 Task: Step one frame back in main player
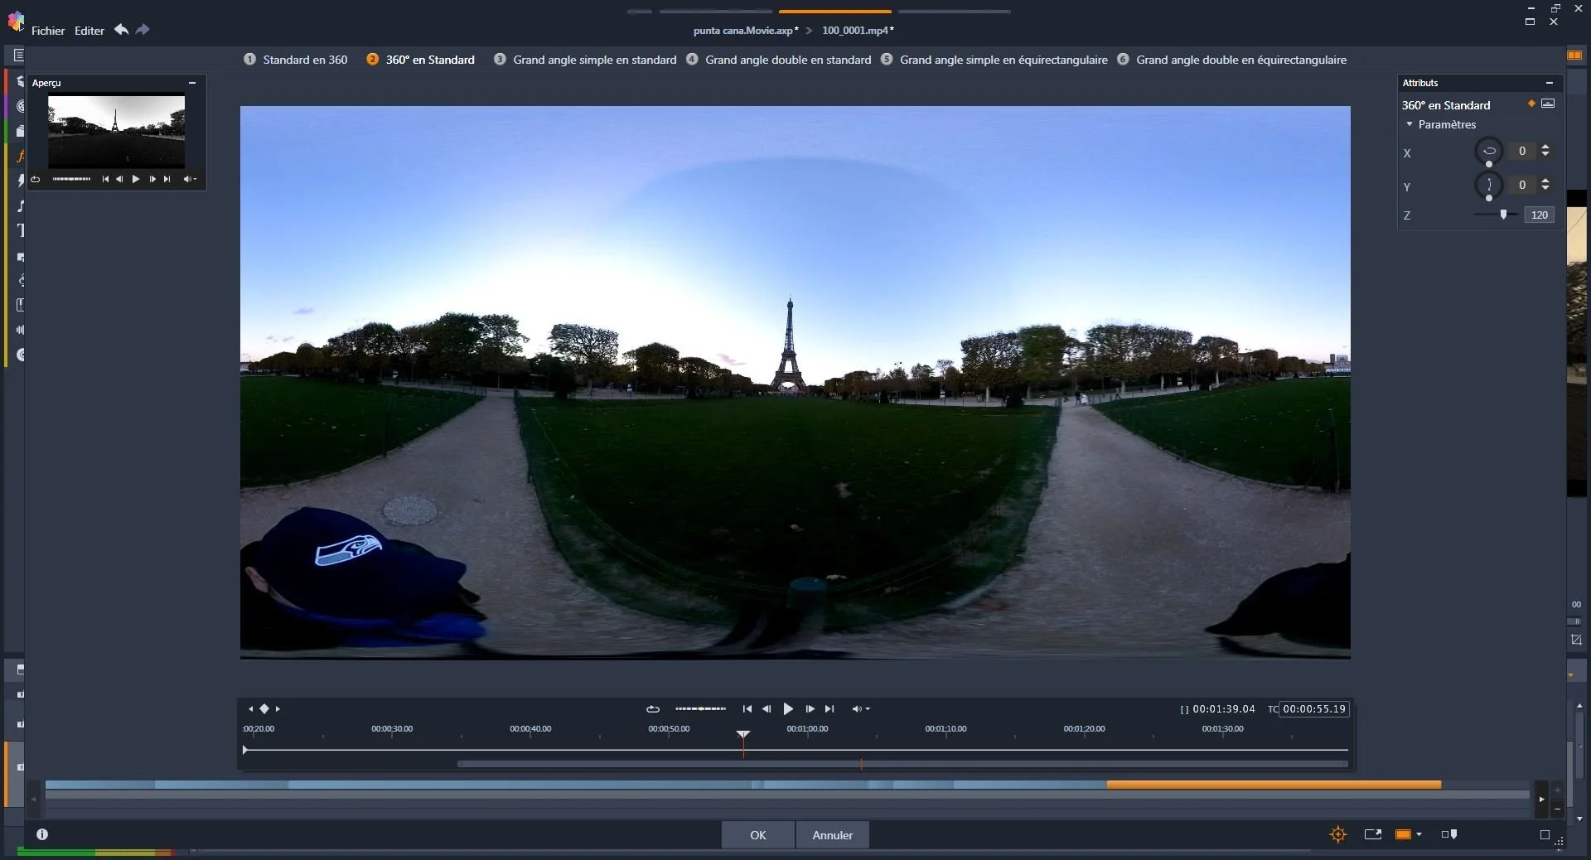point(766,709)
